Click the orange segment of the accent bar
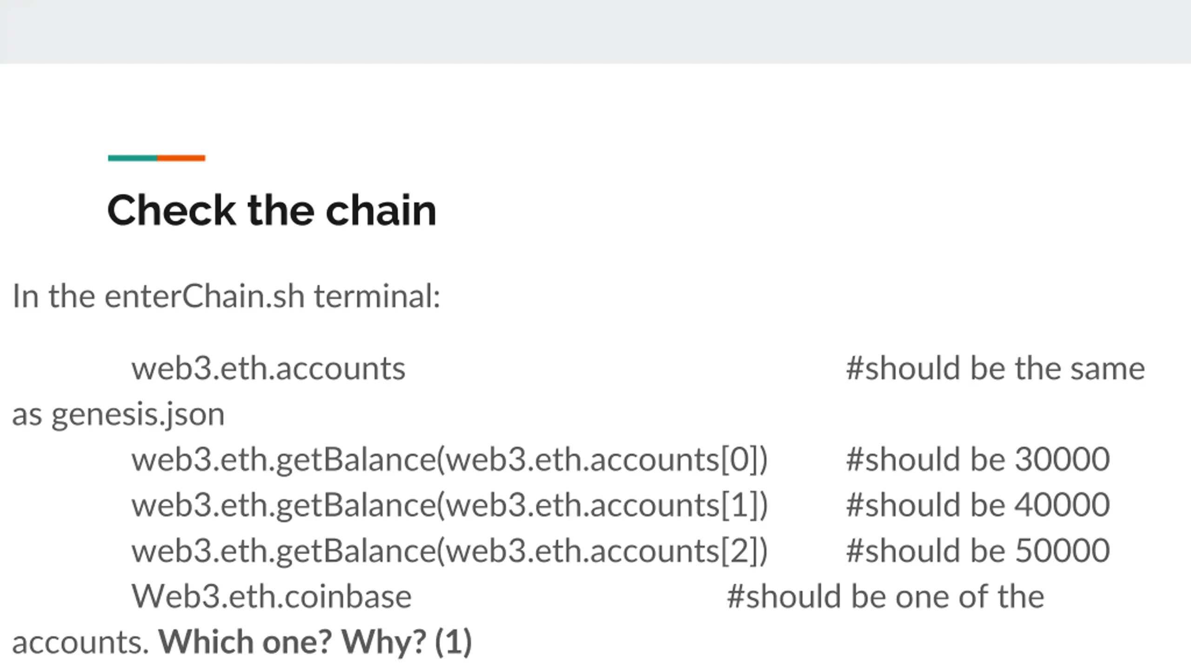Screen dimensions: 1191x670 [181, 158]
